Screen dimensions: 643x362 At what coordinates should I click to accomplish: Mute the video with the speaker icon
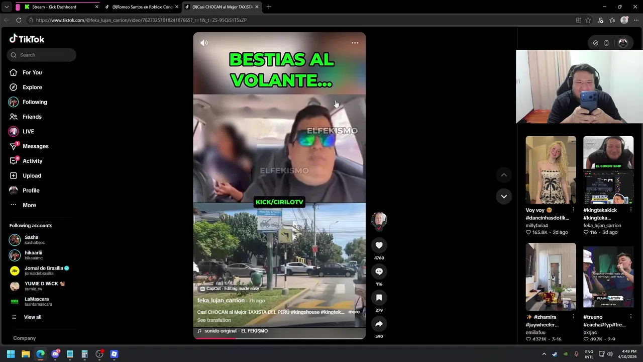(x=204, y=43)
